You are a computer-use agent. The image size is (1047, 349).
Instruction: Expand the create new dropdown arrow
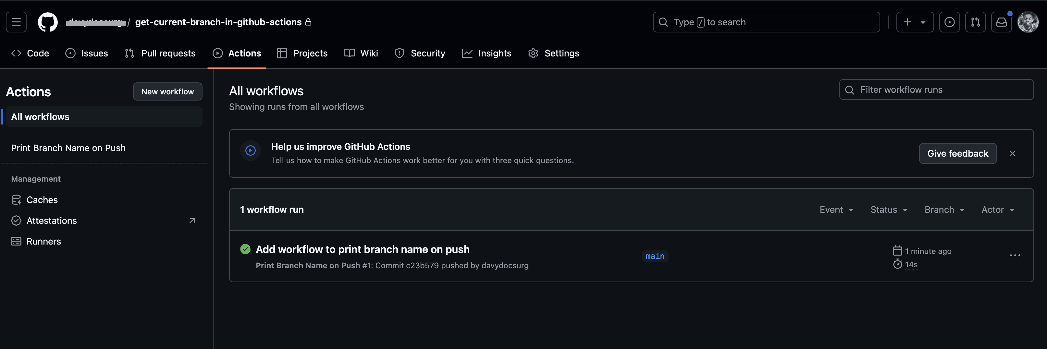click(x=923, y=22)
